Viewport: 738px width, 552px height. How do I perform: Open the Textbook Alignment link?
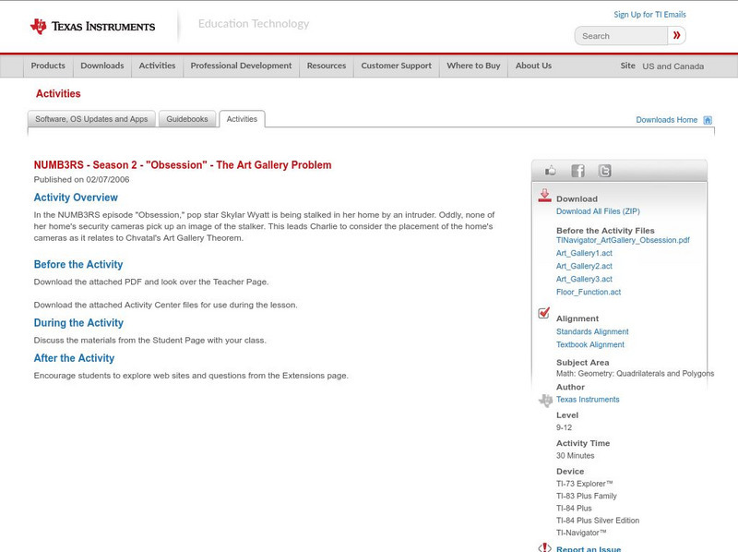pos(590,344)
